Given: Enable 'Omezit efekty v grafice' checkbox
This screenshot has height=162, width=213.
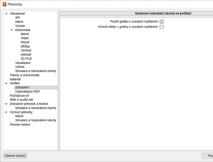Looking at the screenshot, I should tap(162, 27).
